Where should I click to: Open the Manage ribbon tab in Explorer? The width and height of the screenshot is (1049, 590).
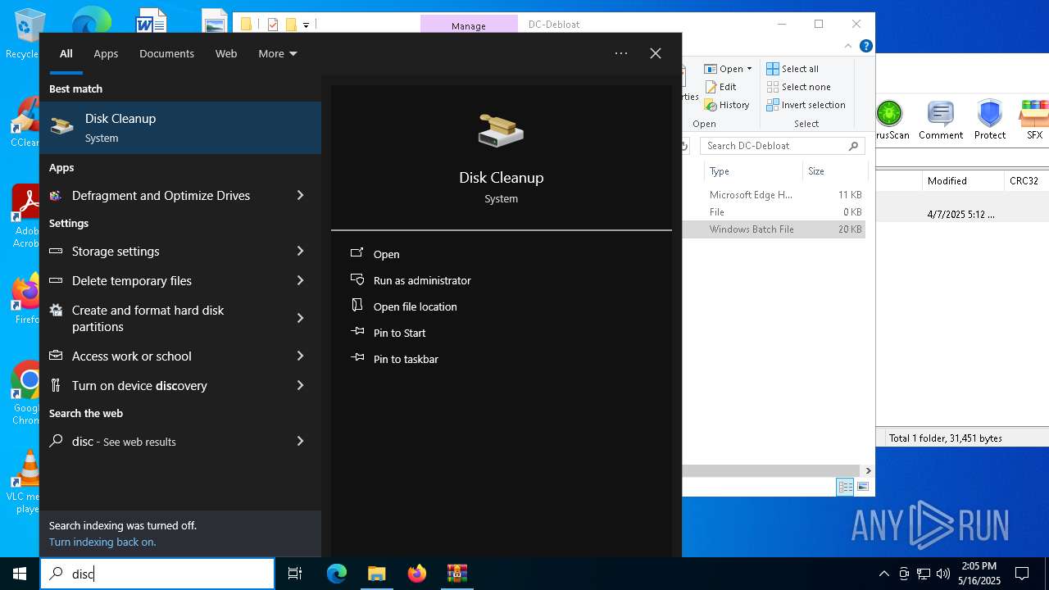point(469,25)
